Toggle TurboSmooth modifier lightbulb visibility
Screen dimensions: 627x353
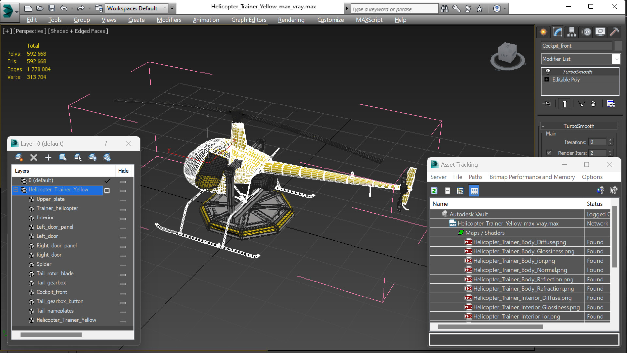pos(548,72)
